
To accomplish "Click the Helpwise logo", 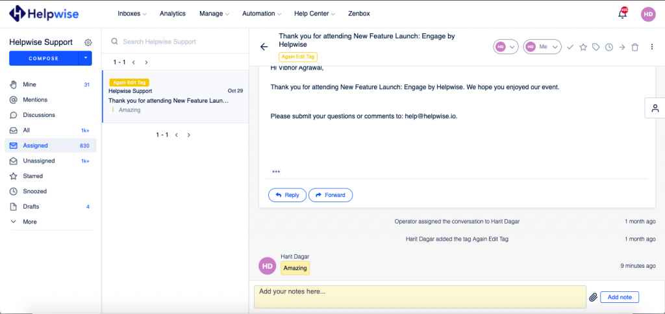I will (x=44, y=14).
